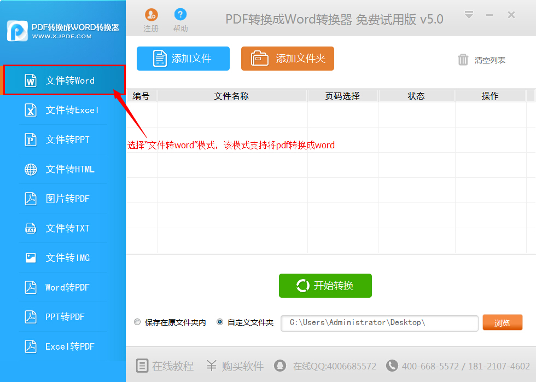Select 文件转HTML mode in the sidebar

(x=63, y=169)
